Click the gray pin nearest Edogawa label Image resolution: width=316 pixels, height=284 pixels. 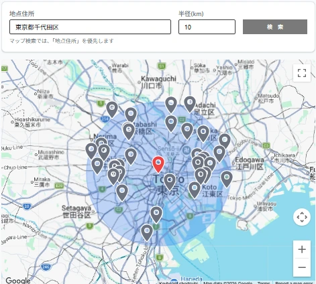tap(227, 180)
